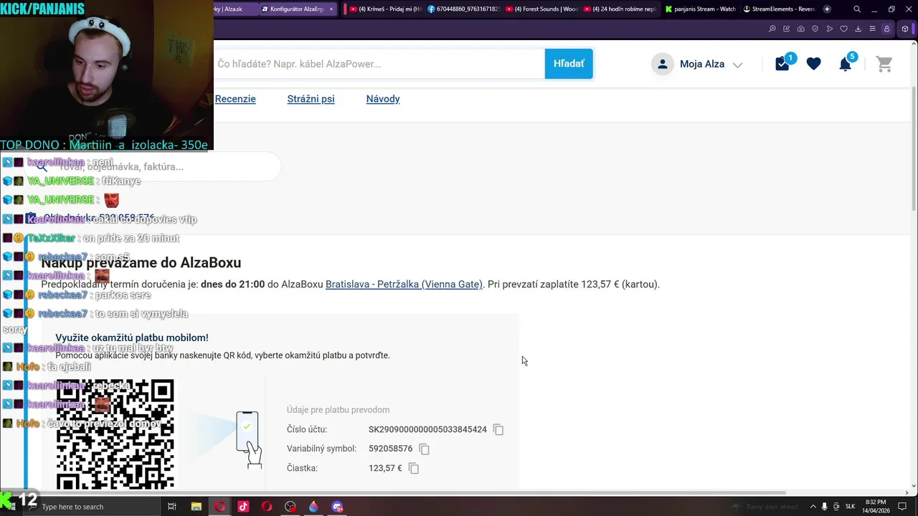Open the Windows notification center icon
This screenshot has height=516, width=918.
coord(902,507)
